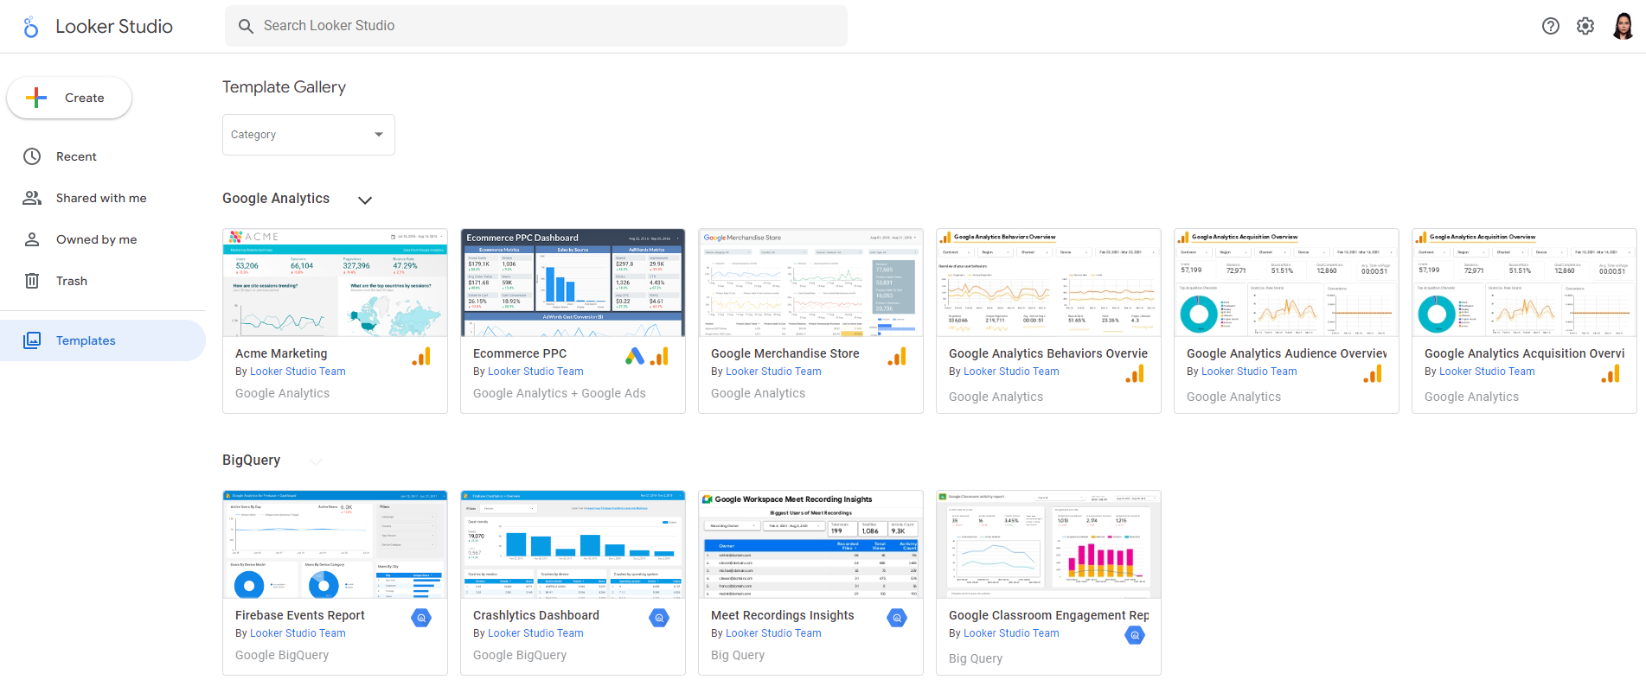Image resolution: width=1646 pixels, height=699 pixels.
Task: Click BigQuery icon on Meet Recordings Insights card
Action: coord(897,618)
